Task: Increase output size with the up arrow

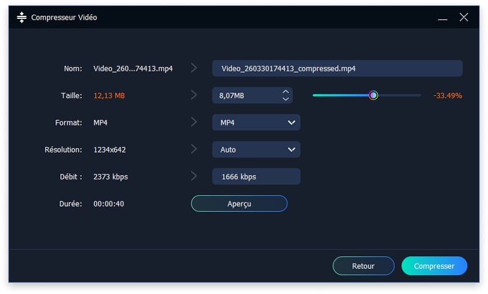Action: pyautogui.click(x=285, y=92)
